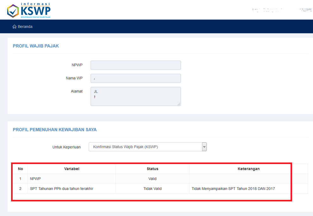Click the Valid status cell for NPWP

[152, 178]
